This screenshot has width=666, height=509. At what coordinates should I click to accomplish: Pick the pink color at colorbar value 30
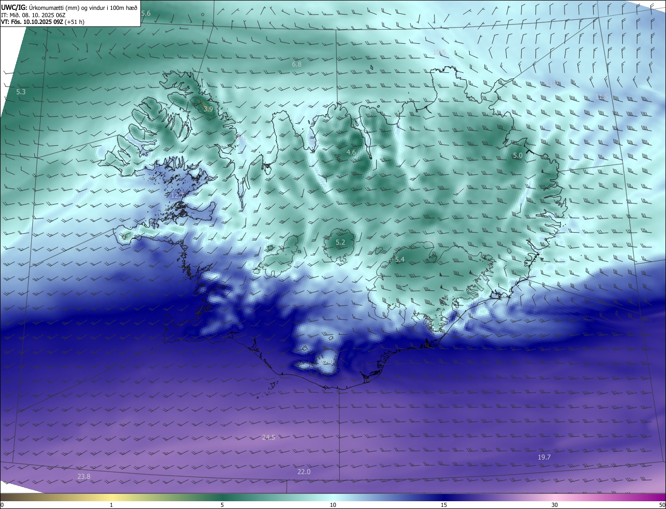(555, 497)
